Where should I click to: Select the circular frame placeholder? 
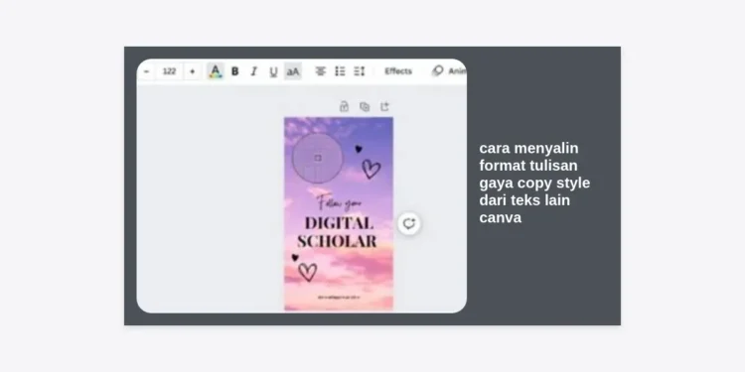pos(318,158)
